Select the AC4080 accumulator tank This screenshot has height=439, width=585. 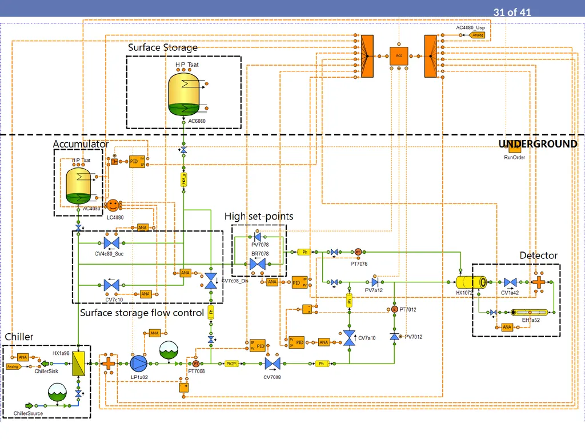tap(78, 186)
